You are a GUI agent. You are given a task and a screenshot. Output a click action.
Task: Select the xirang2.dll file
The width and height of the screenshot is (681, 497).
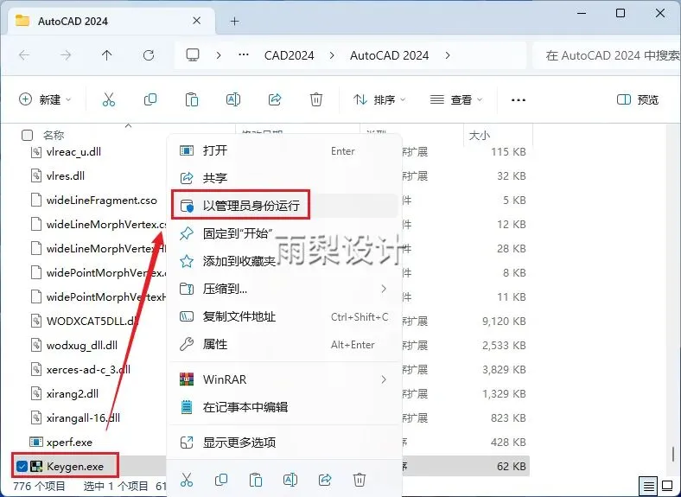(72, 394)
